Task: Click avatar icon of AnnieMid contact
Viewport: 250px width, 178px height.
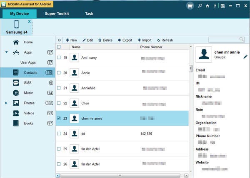Action: (74, 88)
